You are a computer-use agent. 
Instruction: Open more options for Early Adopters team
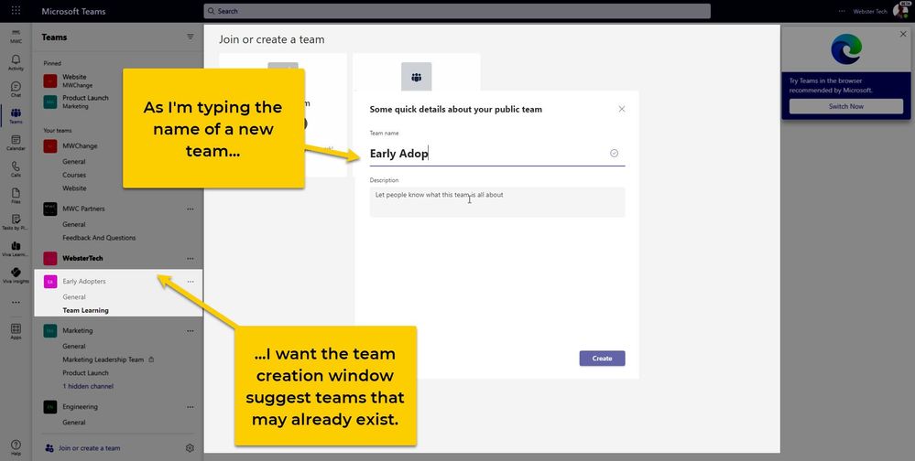[x=191, y=282]
